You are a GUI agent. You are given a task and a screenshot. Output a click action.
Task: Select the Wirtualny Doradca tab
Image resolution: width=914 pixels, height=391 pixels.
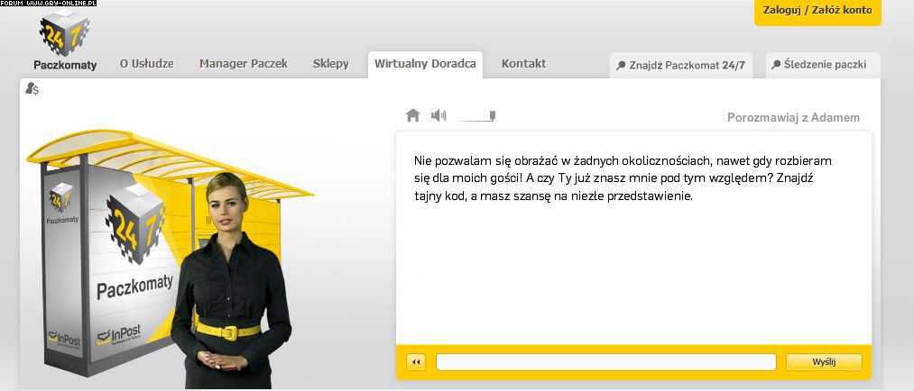pos(426,65)
